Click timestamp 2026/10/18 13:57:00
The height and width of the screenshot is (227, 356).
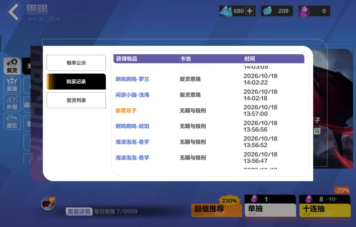tap(260, 111)
